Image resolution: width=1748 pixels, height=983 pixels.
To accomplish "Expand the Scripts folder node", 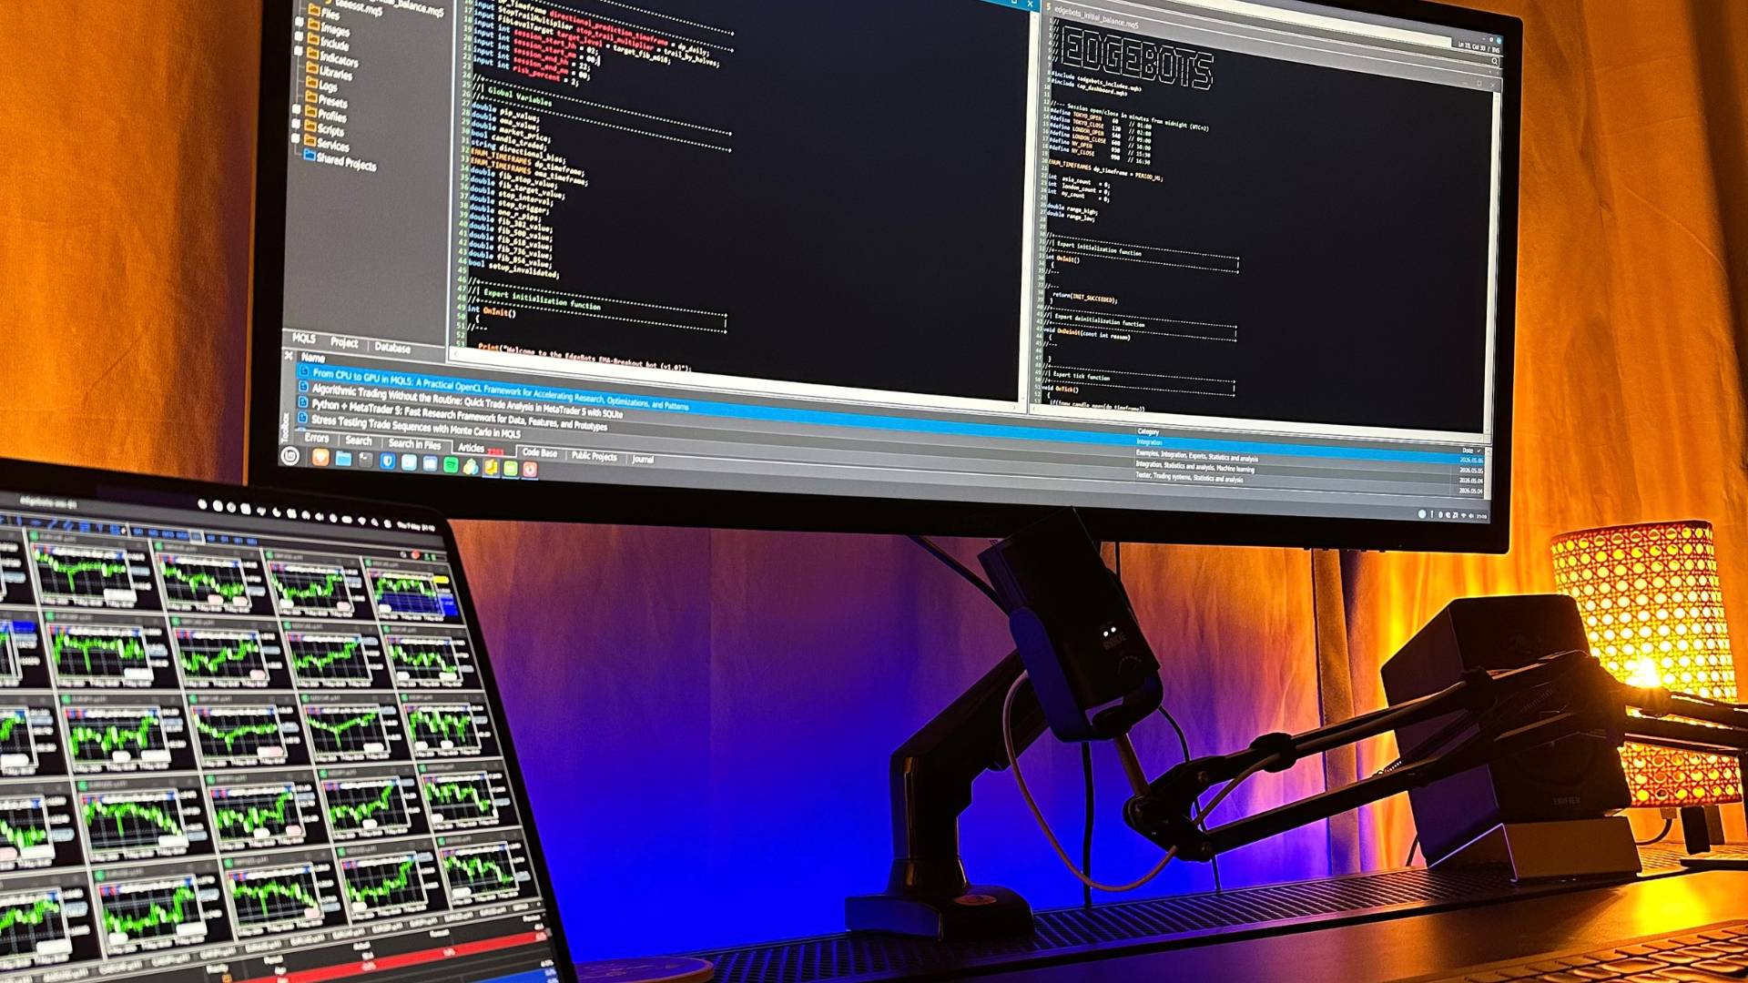I will (x=296, y=123).
